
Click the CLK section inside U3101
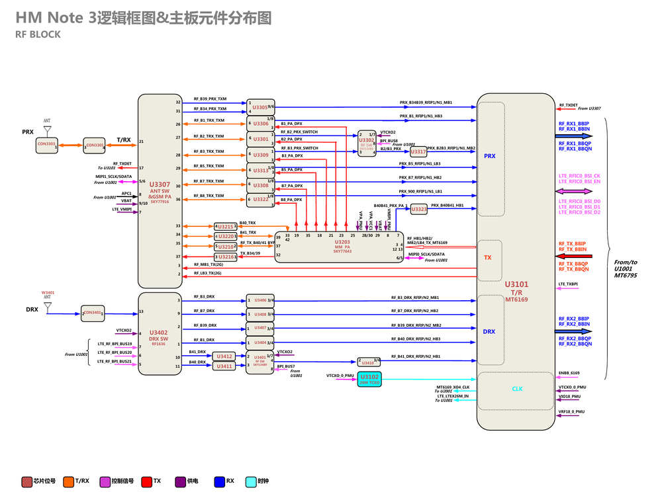(x=516, y=391)
